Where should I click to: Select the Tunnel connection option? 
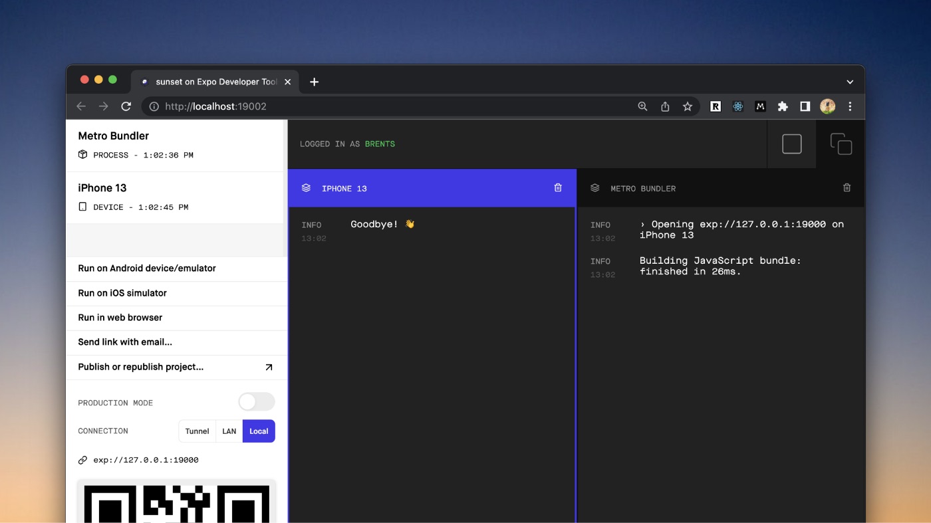click(x=197, y=431)
